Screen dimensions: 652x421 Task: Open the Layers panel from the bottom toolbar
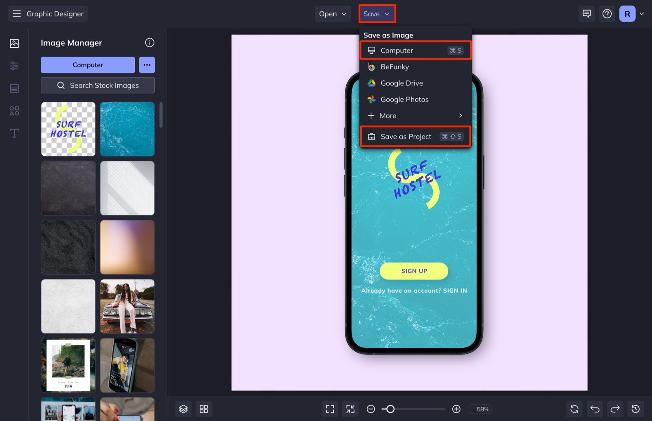coord(183,409)
